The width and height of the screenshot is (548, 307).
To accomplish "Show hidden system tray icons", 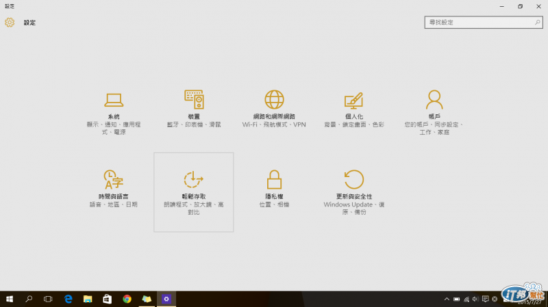I will click(x=447, y=299).
